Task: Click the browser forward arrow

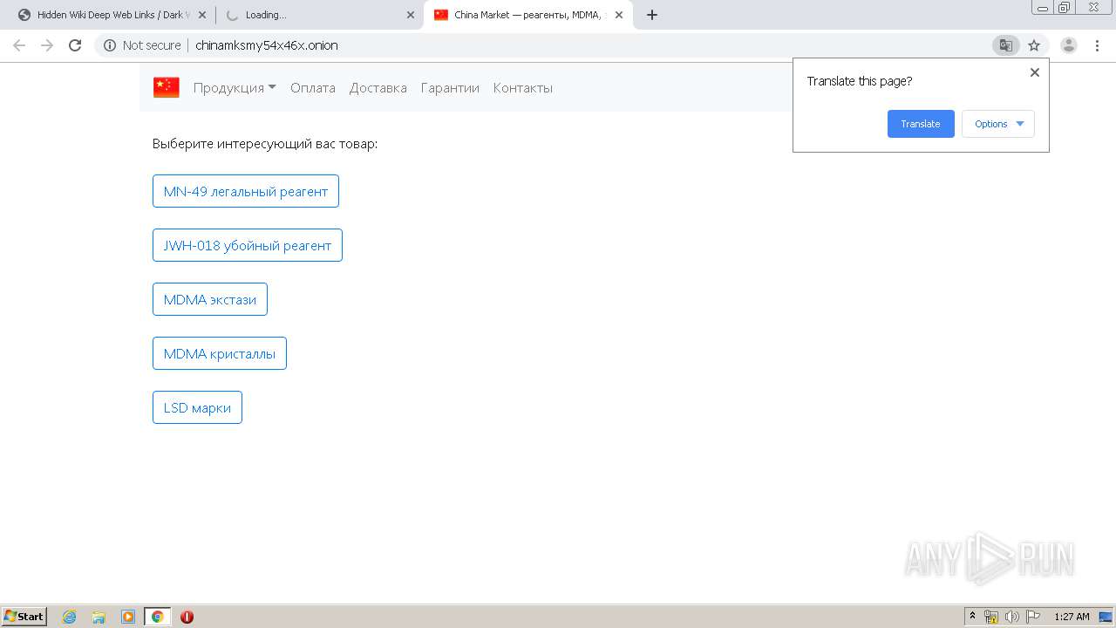Action: [47, 45]
